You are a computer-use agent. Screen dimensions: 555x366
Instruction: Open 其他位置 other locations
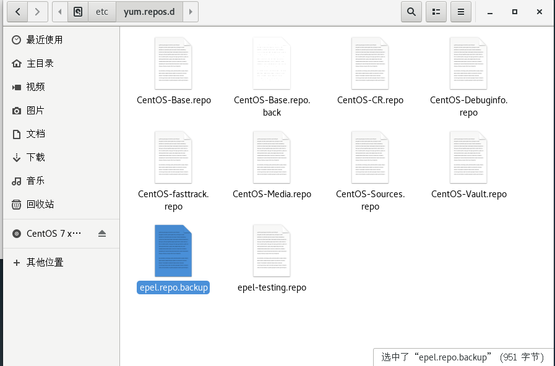pyautogui.click(x=61, y=262)
